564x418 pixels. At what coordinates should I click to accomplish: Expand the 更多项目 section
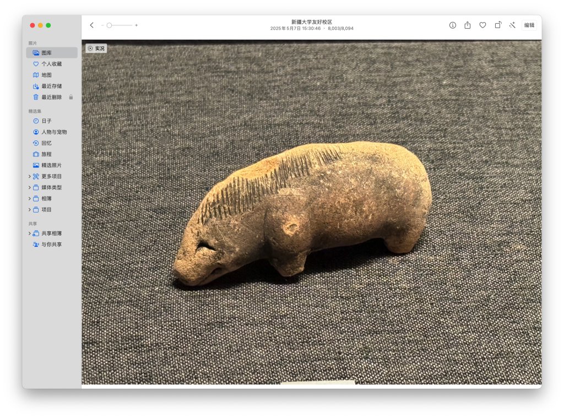tap(30, 177)
